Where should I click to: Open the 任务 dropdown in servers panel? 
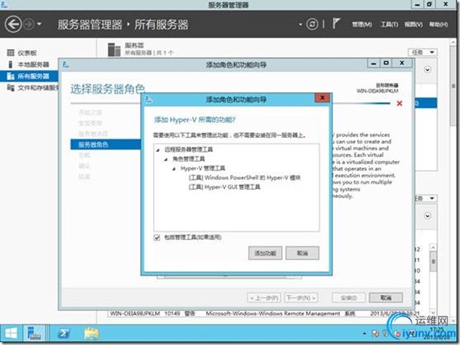(423, 52)
